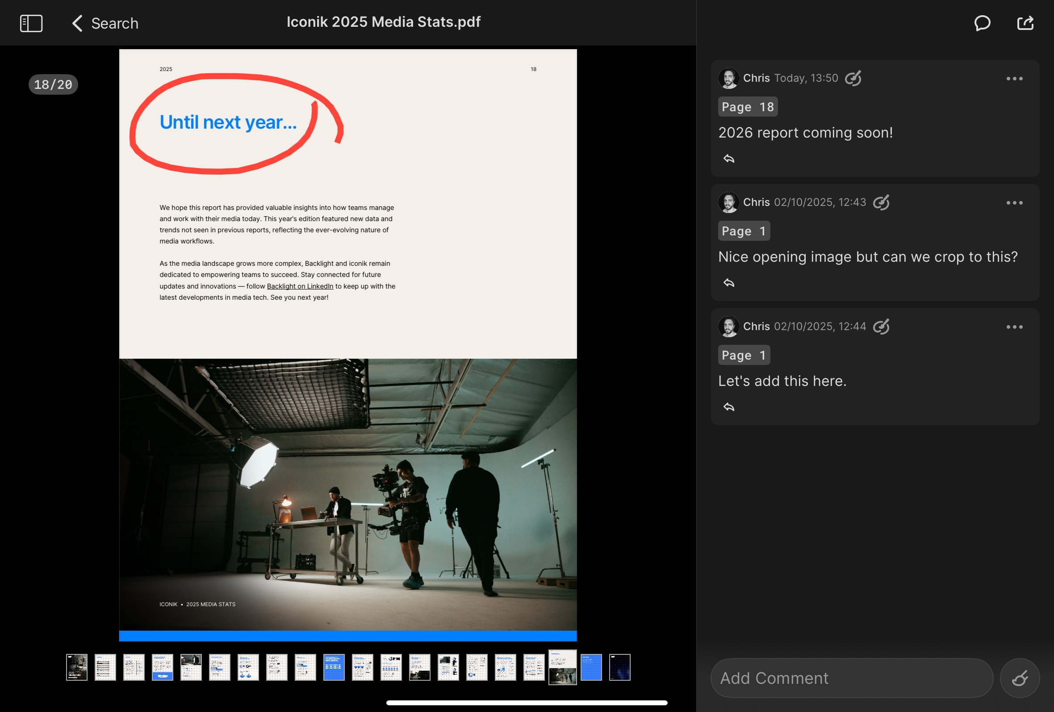Reply to '2026 report coming soon!' comment
This screenshot has height=712, width=1054.
tap(729, 159)
